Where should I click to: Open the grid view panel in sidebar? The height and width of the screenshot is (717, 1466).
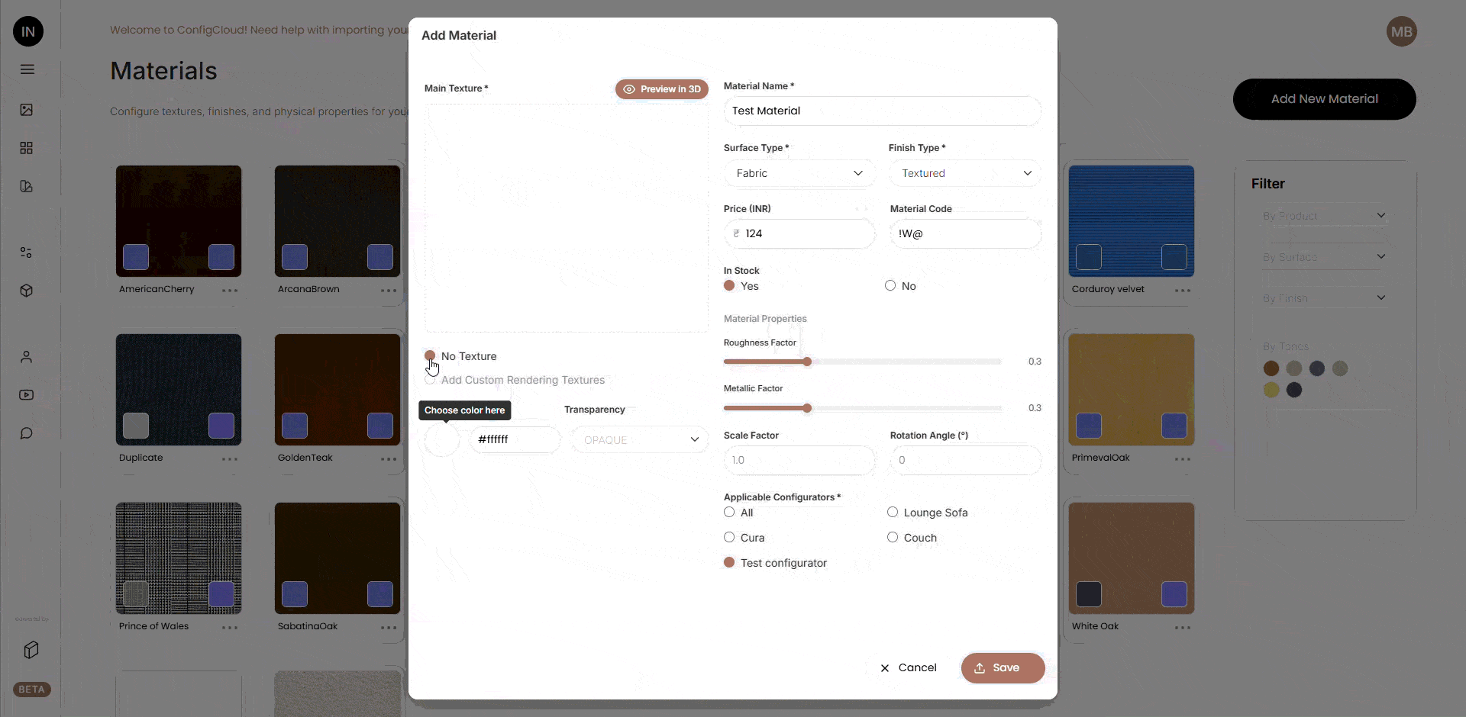click(27, 148)
